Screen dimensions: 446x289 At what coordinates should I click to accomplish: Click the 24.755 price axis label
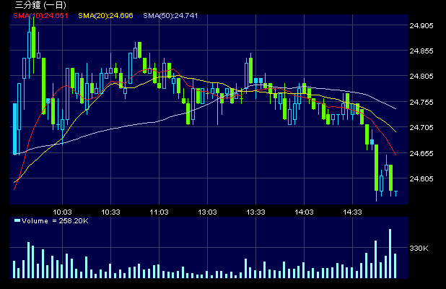point(421,102)
